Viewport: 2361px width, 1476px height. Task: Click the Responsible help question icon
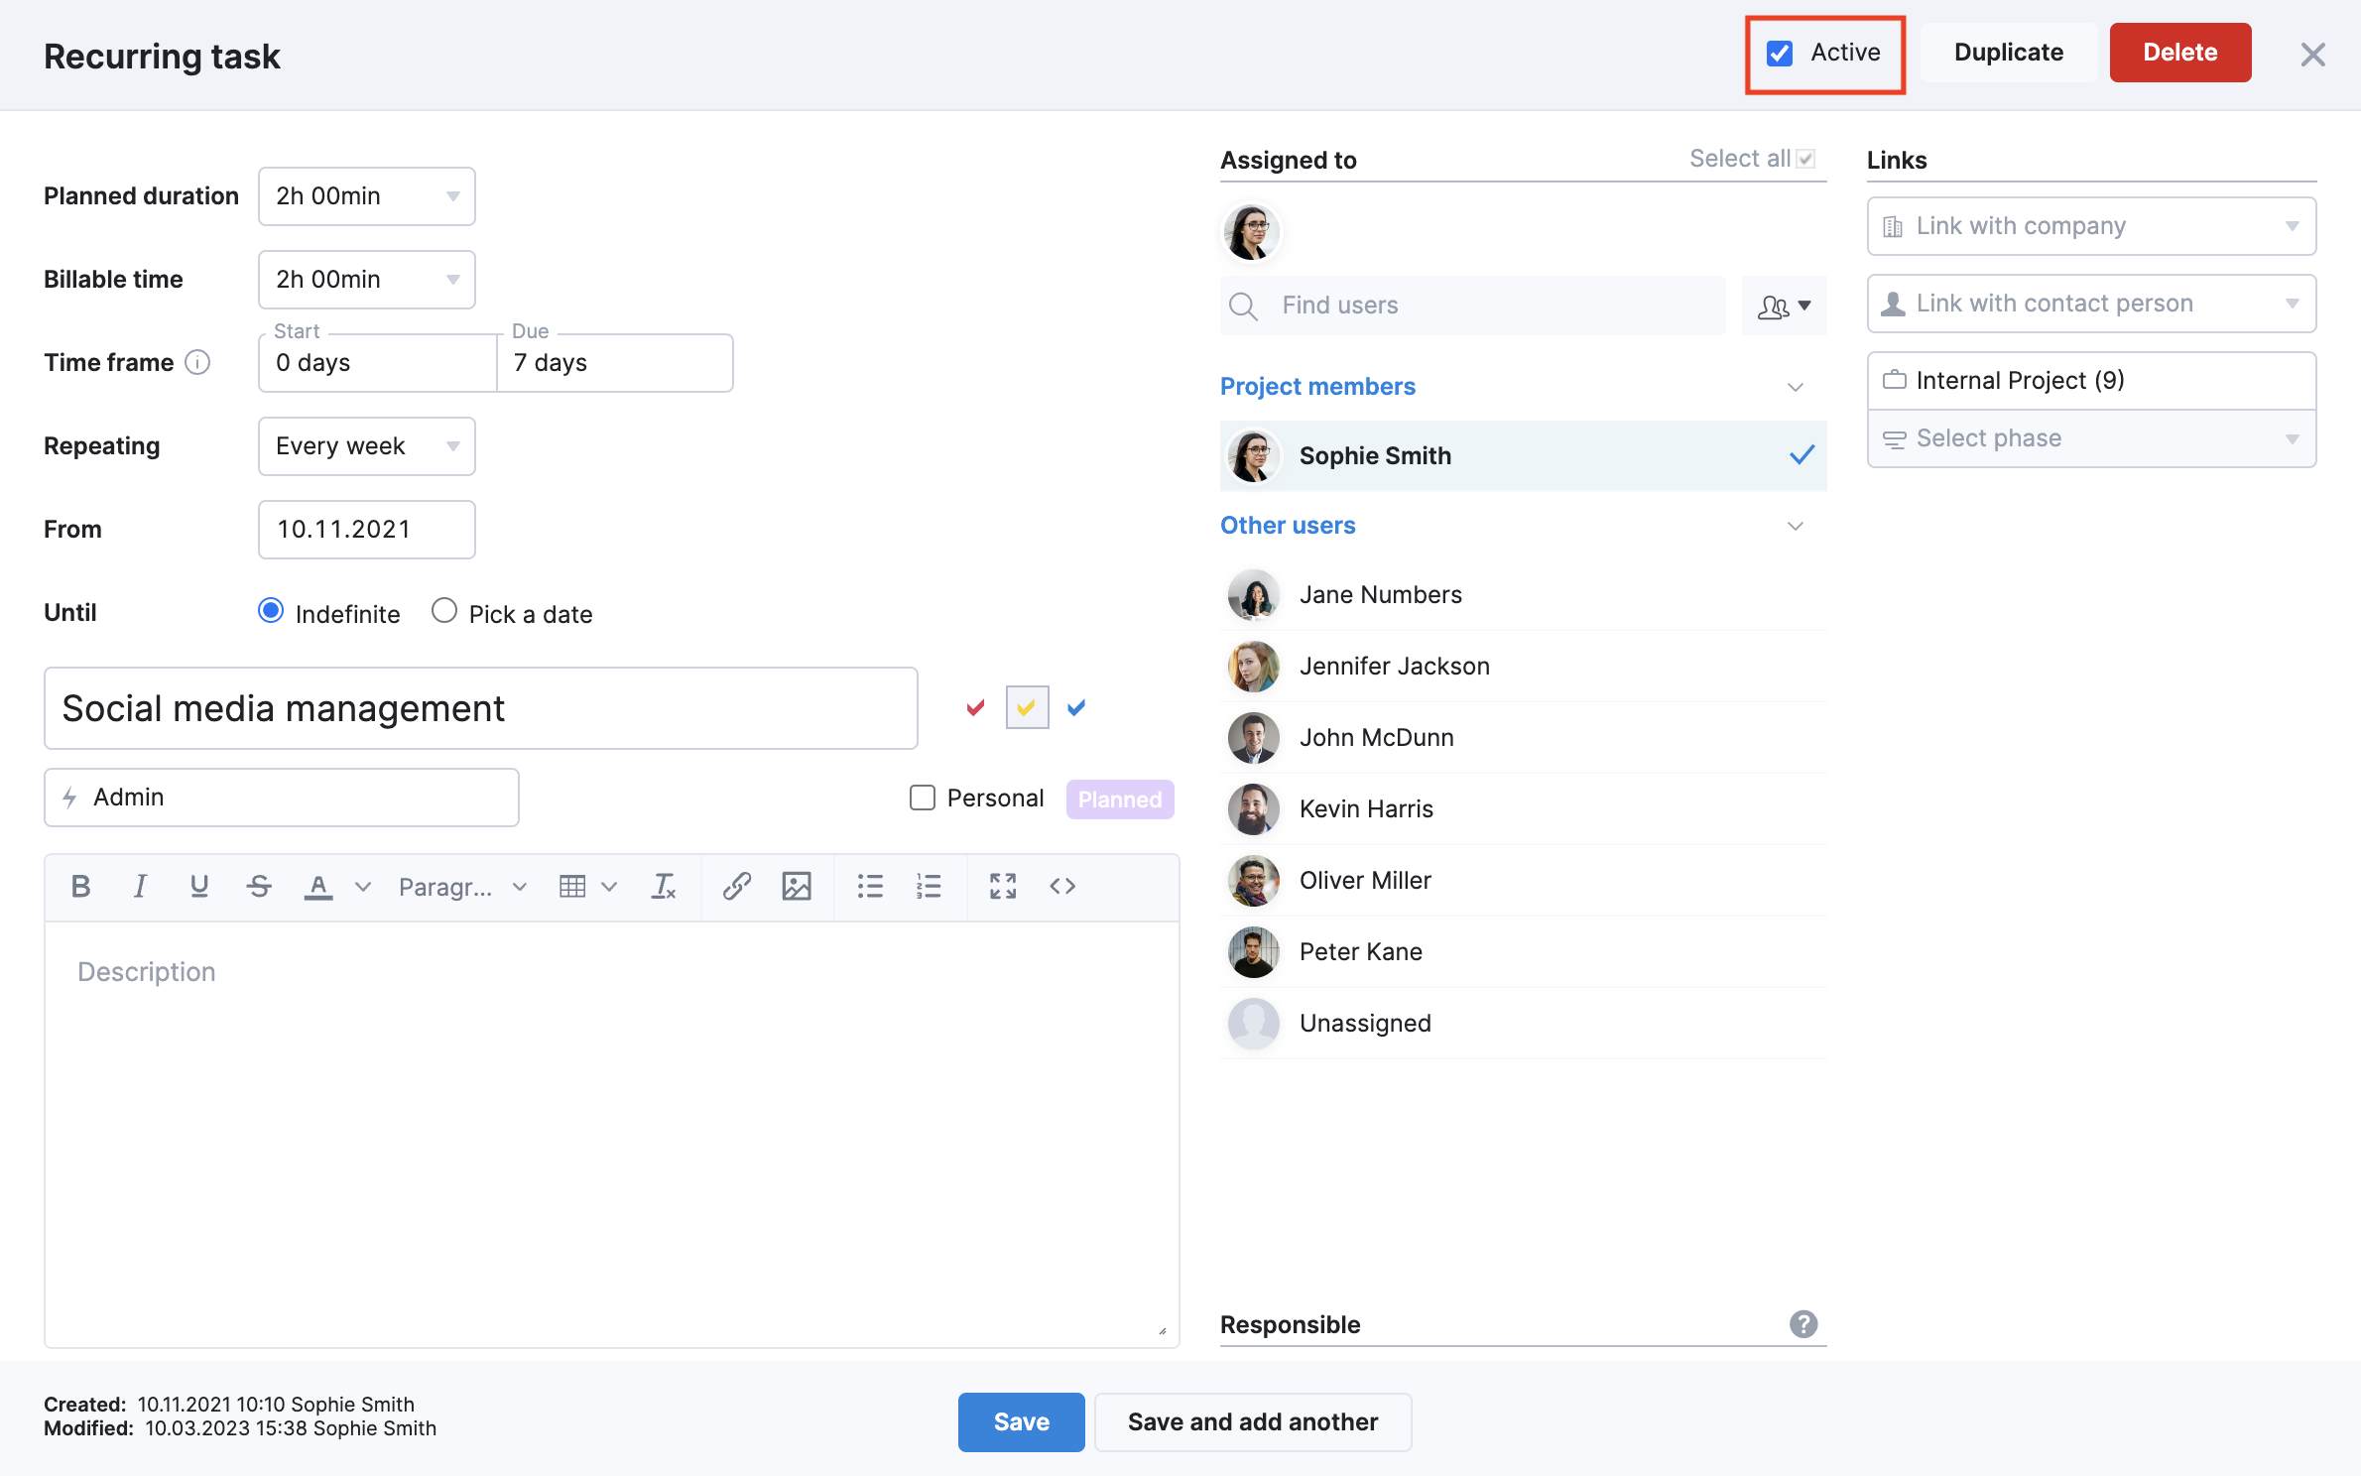tap(1803, 1324)
